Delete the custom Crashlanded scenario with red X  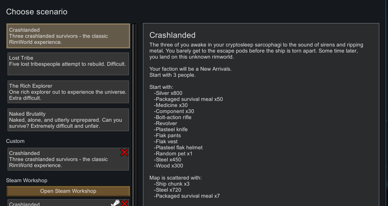[x=124, y=152]
